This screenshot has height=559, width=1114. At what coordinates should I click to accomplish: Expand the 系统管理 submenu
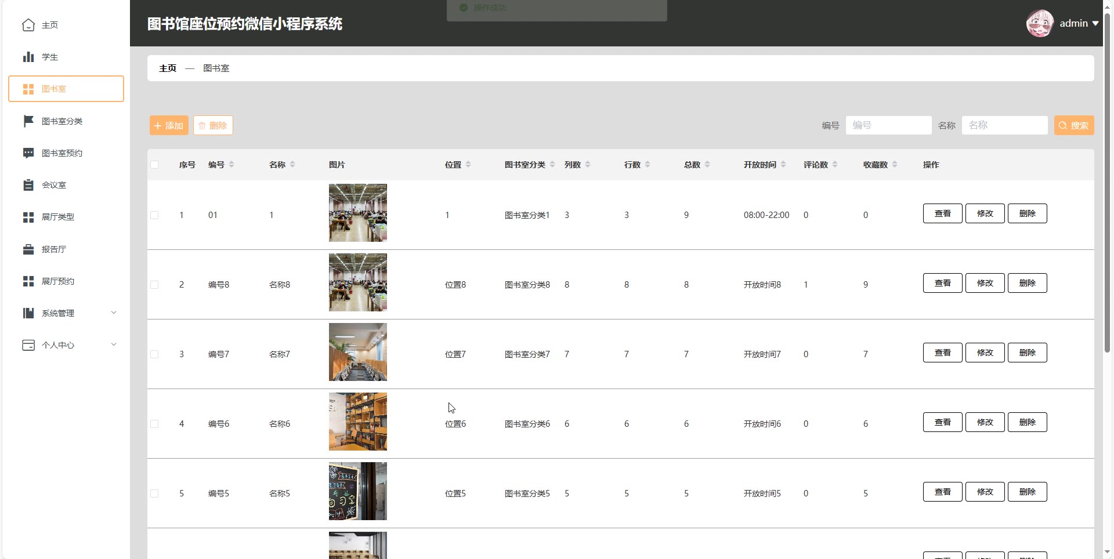pyautogui.click(x=114, y=313)
